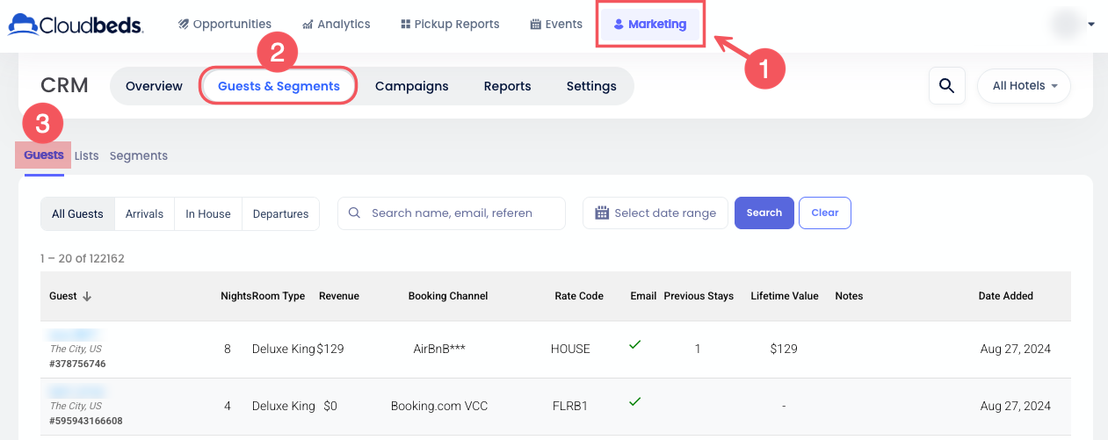
Task: Go to Pickup Reports
Action: 449,25
